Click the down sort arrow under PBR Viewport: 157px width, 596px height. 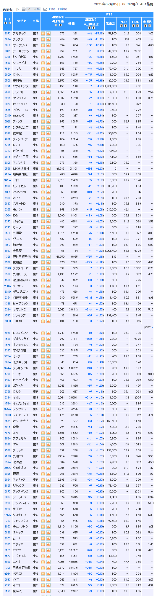click(137, 26)
